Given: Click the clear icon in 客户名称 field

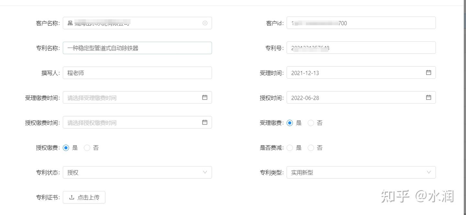Looking at the screenshot, I should pos(205,23).
